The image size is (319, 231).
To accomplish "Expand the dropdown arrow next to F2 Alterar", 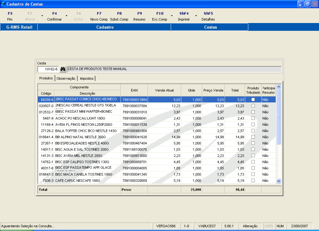I will click(x=42, y=16).
